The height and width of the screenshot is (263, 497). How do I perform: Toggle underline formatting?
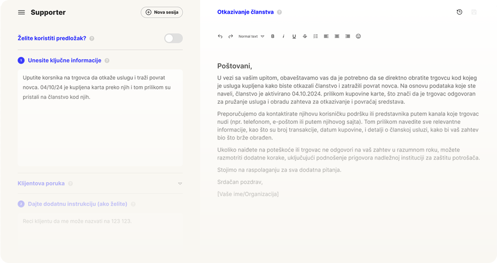[x=294, y=36]
